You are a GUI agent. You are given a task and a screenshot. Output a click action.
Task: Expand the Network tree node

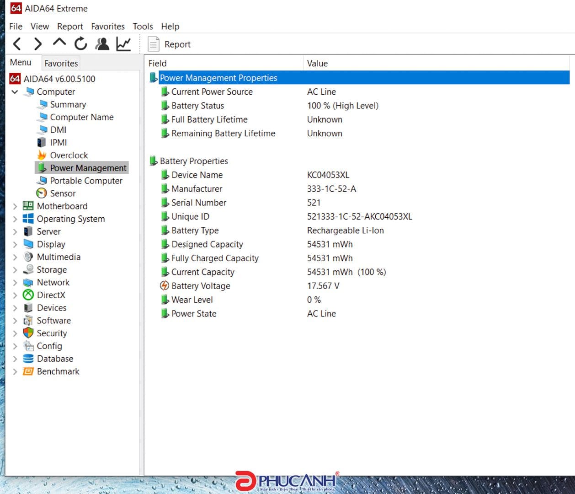[x=15, y=283]
